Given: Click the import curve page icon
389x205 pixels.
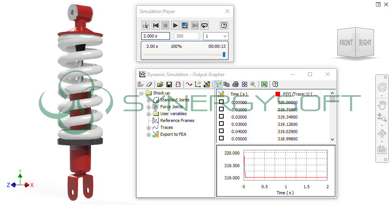Looking at the screenshot, I should click(x=178, y=84).
